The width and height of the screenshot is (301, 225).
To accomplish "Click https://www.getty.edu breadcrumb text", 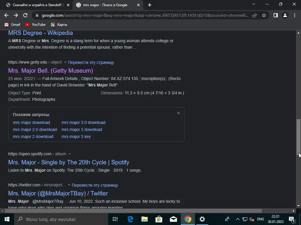I will (x=28, y=62).
